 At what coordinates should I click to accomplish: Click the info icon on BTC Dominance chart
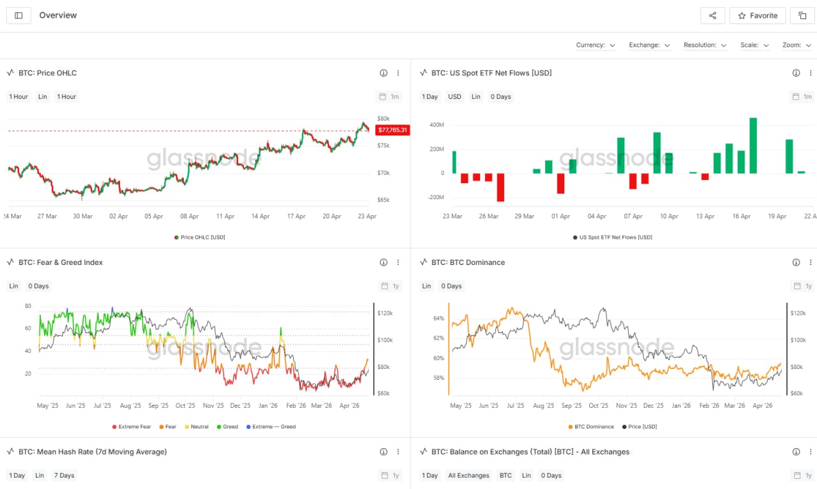point(796,262)
